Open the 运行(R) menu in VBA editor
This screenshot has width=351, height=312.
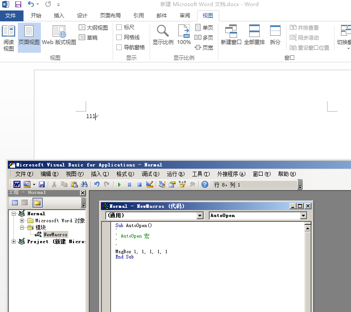click(176, 174)
